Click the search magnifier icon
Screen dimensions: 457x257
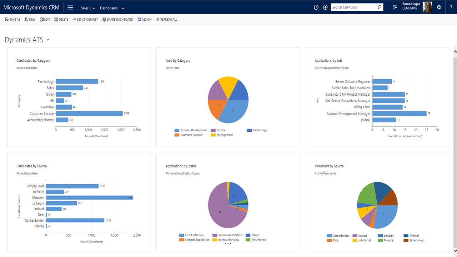click(x=380, y=7)
